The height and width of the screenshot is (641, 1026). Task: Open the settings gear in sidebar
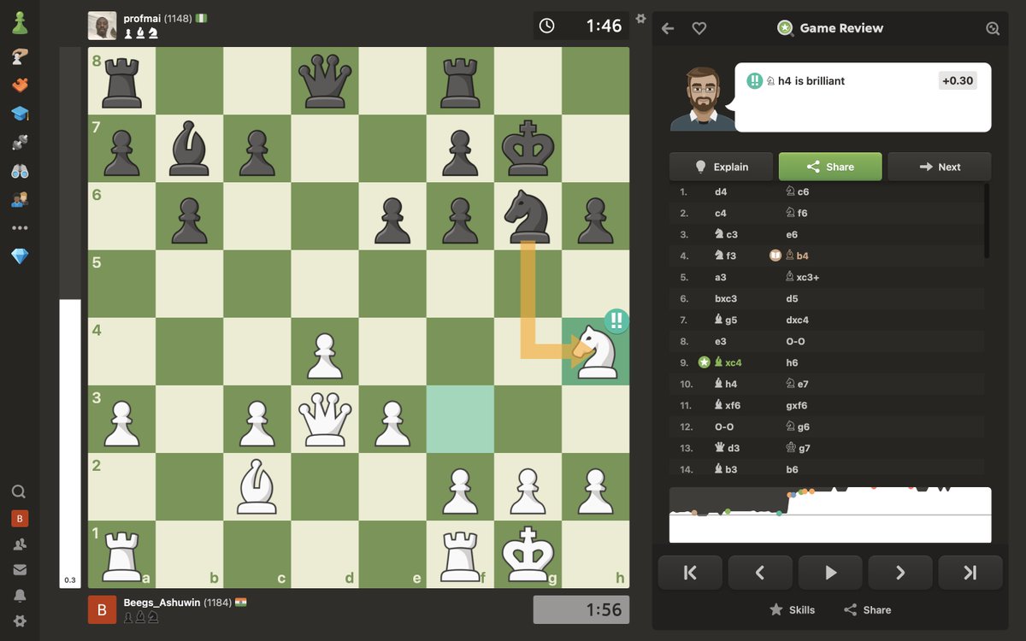19,621
